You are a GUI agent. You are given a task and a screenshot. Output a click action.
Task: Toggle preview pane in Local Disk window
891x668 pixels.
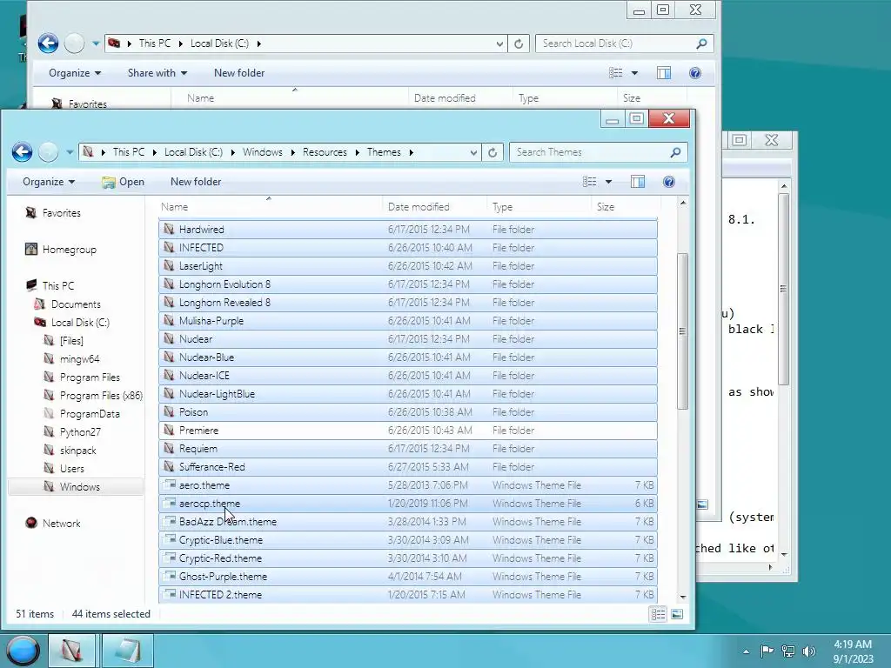(x=664, y=73)
